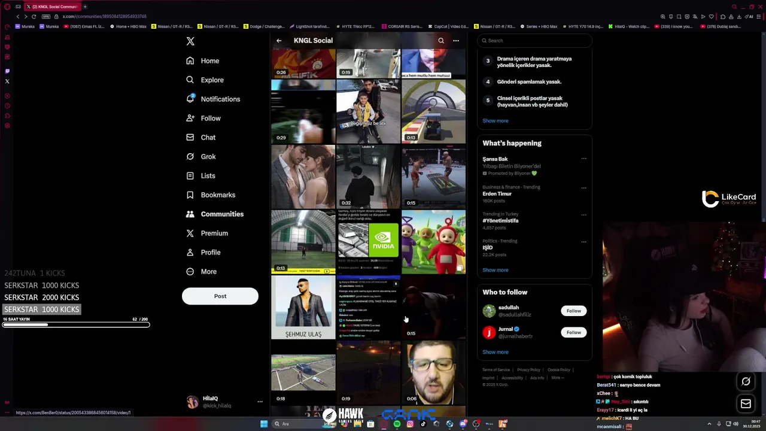Expand the More menu in the sidebar
The height and width of the screenshot is (431, 766).
click(x=201, y=271)
